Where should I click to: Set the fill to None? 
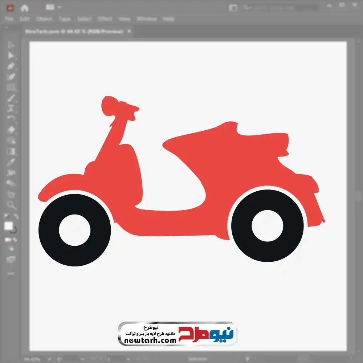(x=15, y=240)
